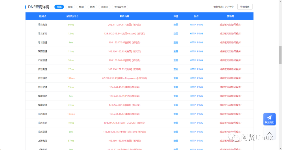Run HTTP test for 河北移动
The image size is (282, 150).
pos(193,34)
